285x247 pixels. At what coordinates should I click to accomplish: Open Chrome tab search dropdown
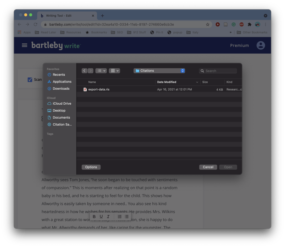[265, 16]
